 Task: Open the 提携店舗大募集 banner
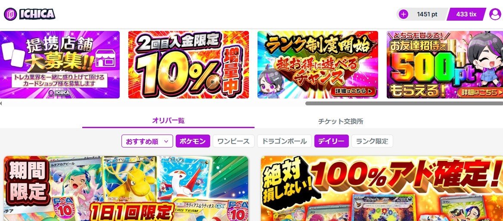(60, 64)
